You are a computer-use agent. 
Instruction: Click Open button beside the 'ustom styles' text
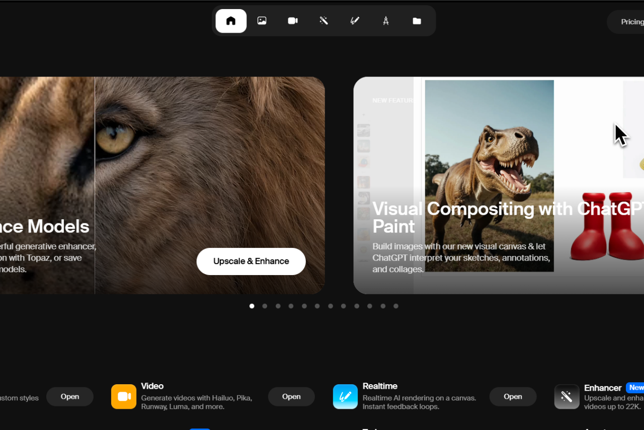pos(70,397)
